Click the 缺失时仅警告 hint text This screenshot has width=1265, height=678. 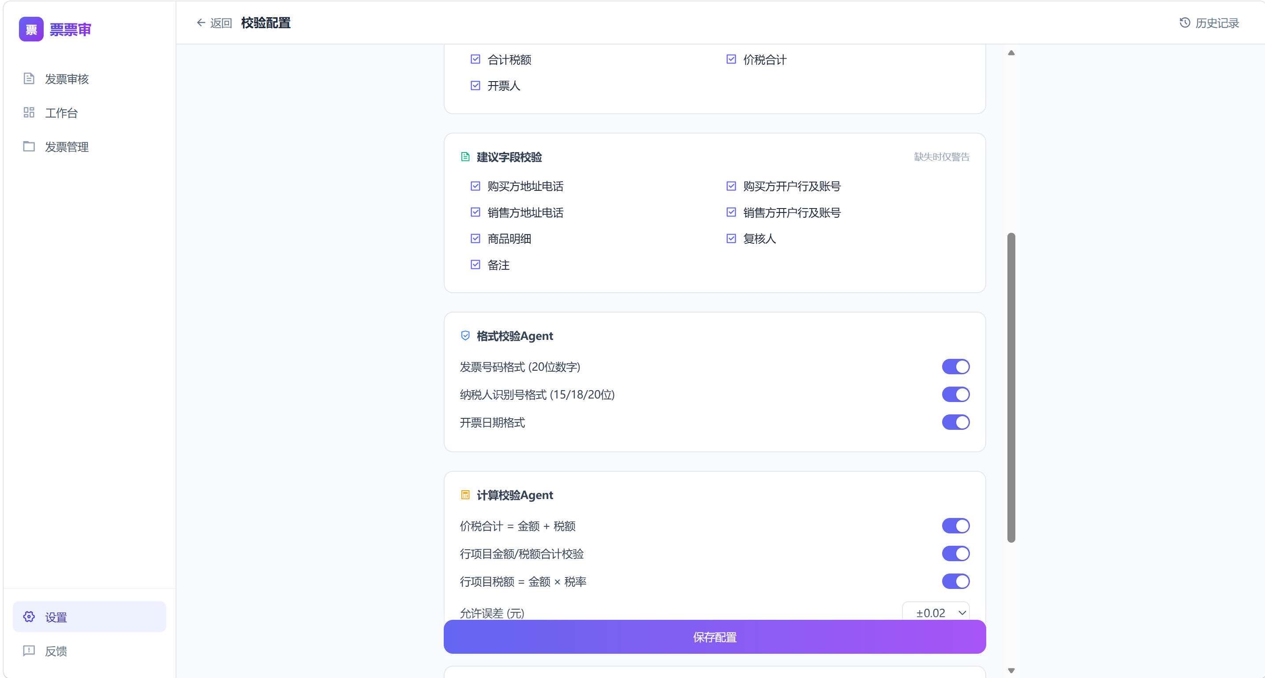pyautogui.click(x=941, y=156)
